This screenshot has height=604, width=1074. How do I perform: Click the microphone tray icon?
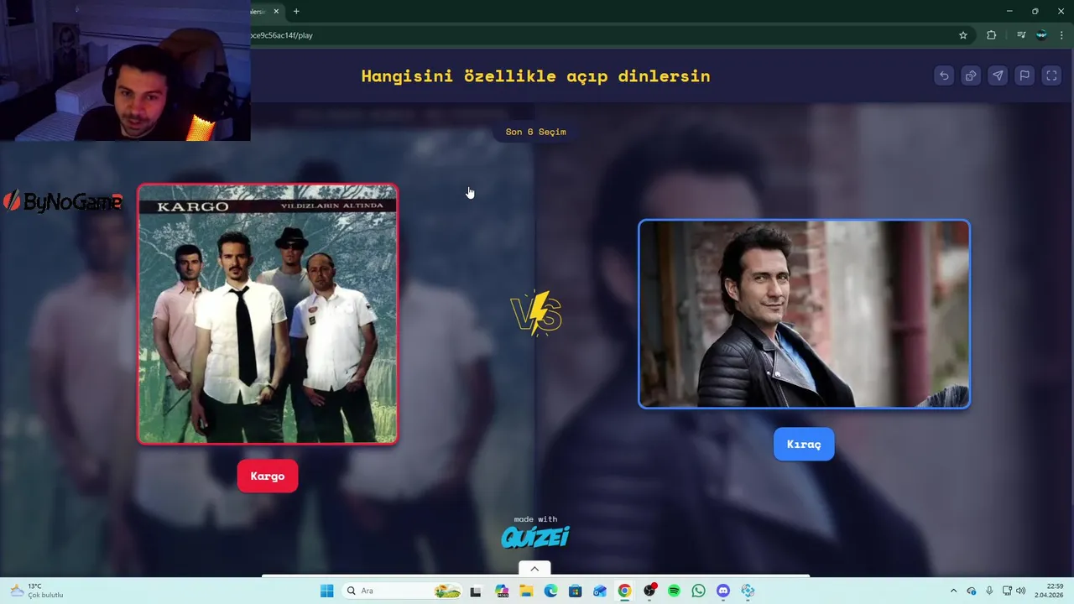[989, 591]
